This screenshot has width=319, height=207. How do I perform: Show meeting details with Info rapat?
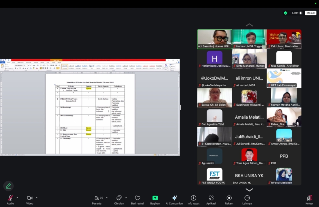[x=194, y=198]
